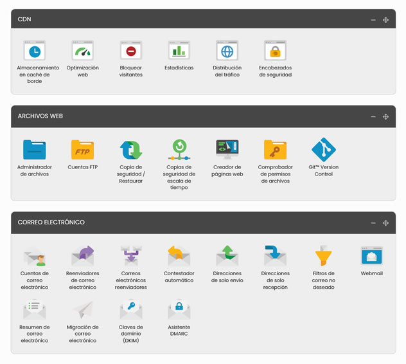
Task: Open the Asistente DMARC icon
Action: 179,309
